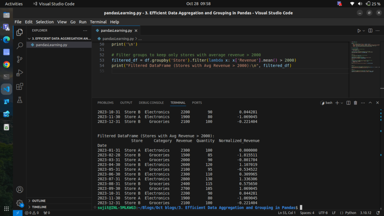Open the Search view in activity bar

[x=20, y=46]
